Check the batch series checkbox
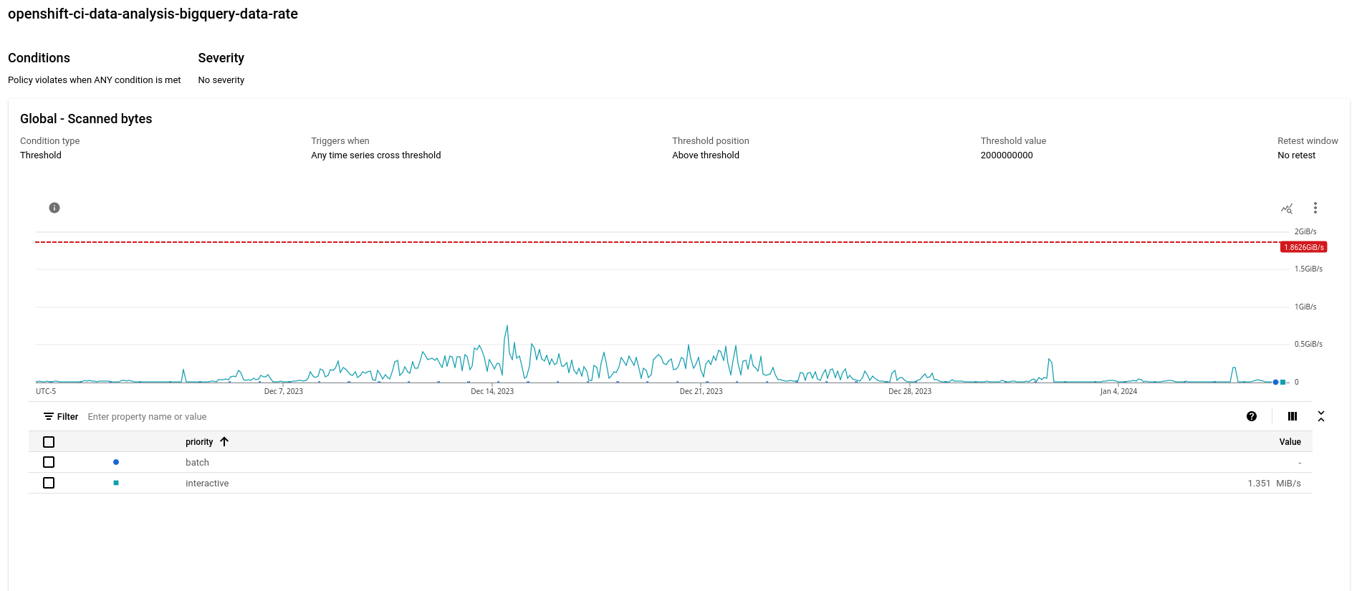The width and height of the screenshot is (1357, 591). [x=49, y=462]
